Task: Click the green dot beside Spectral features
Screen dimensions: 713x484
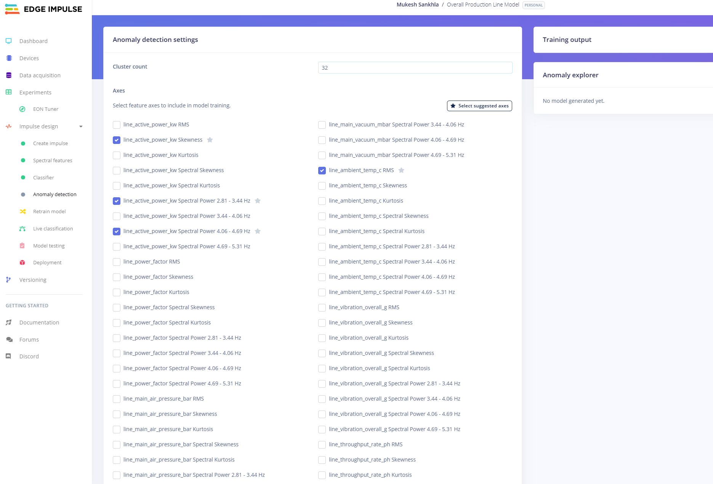Action: [x=23, y=160]
